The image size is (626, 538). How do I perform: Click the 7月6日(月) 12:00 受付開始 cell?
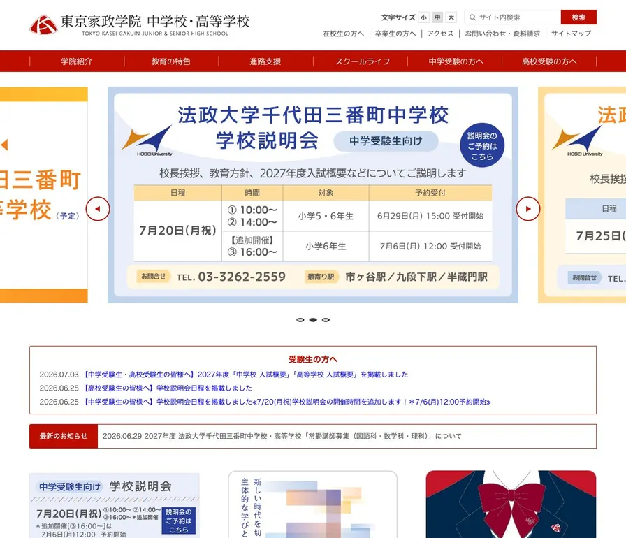pos(430,246)
